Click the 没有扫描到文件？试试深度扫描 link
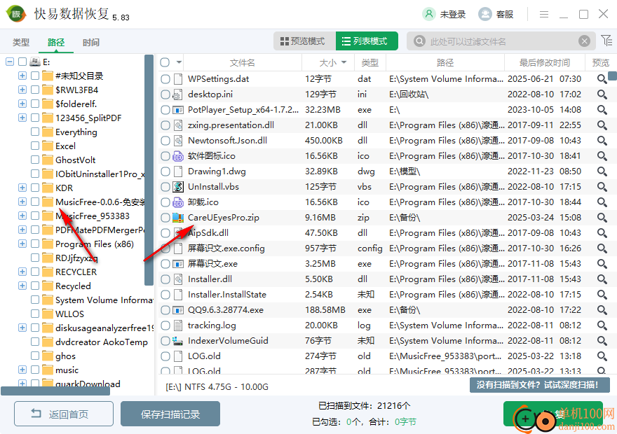The height and width of the screenshot is (434, 617). (x=540, y=385)
